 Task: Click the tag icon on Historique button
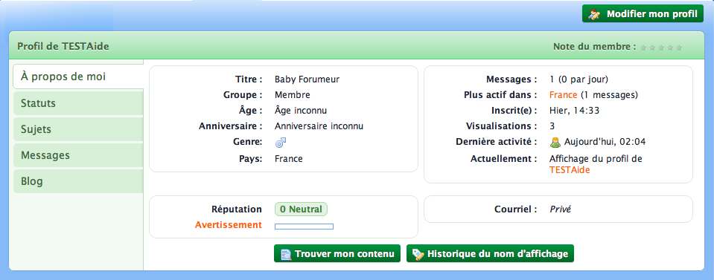[x=418, y=254]
